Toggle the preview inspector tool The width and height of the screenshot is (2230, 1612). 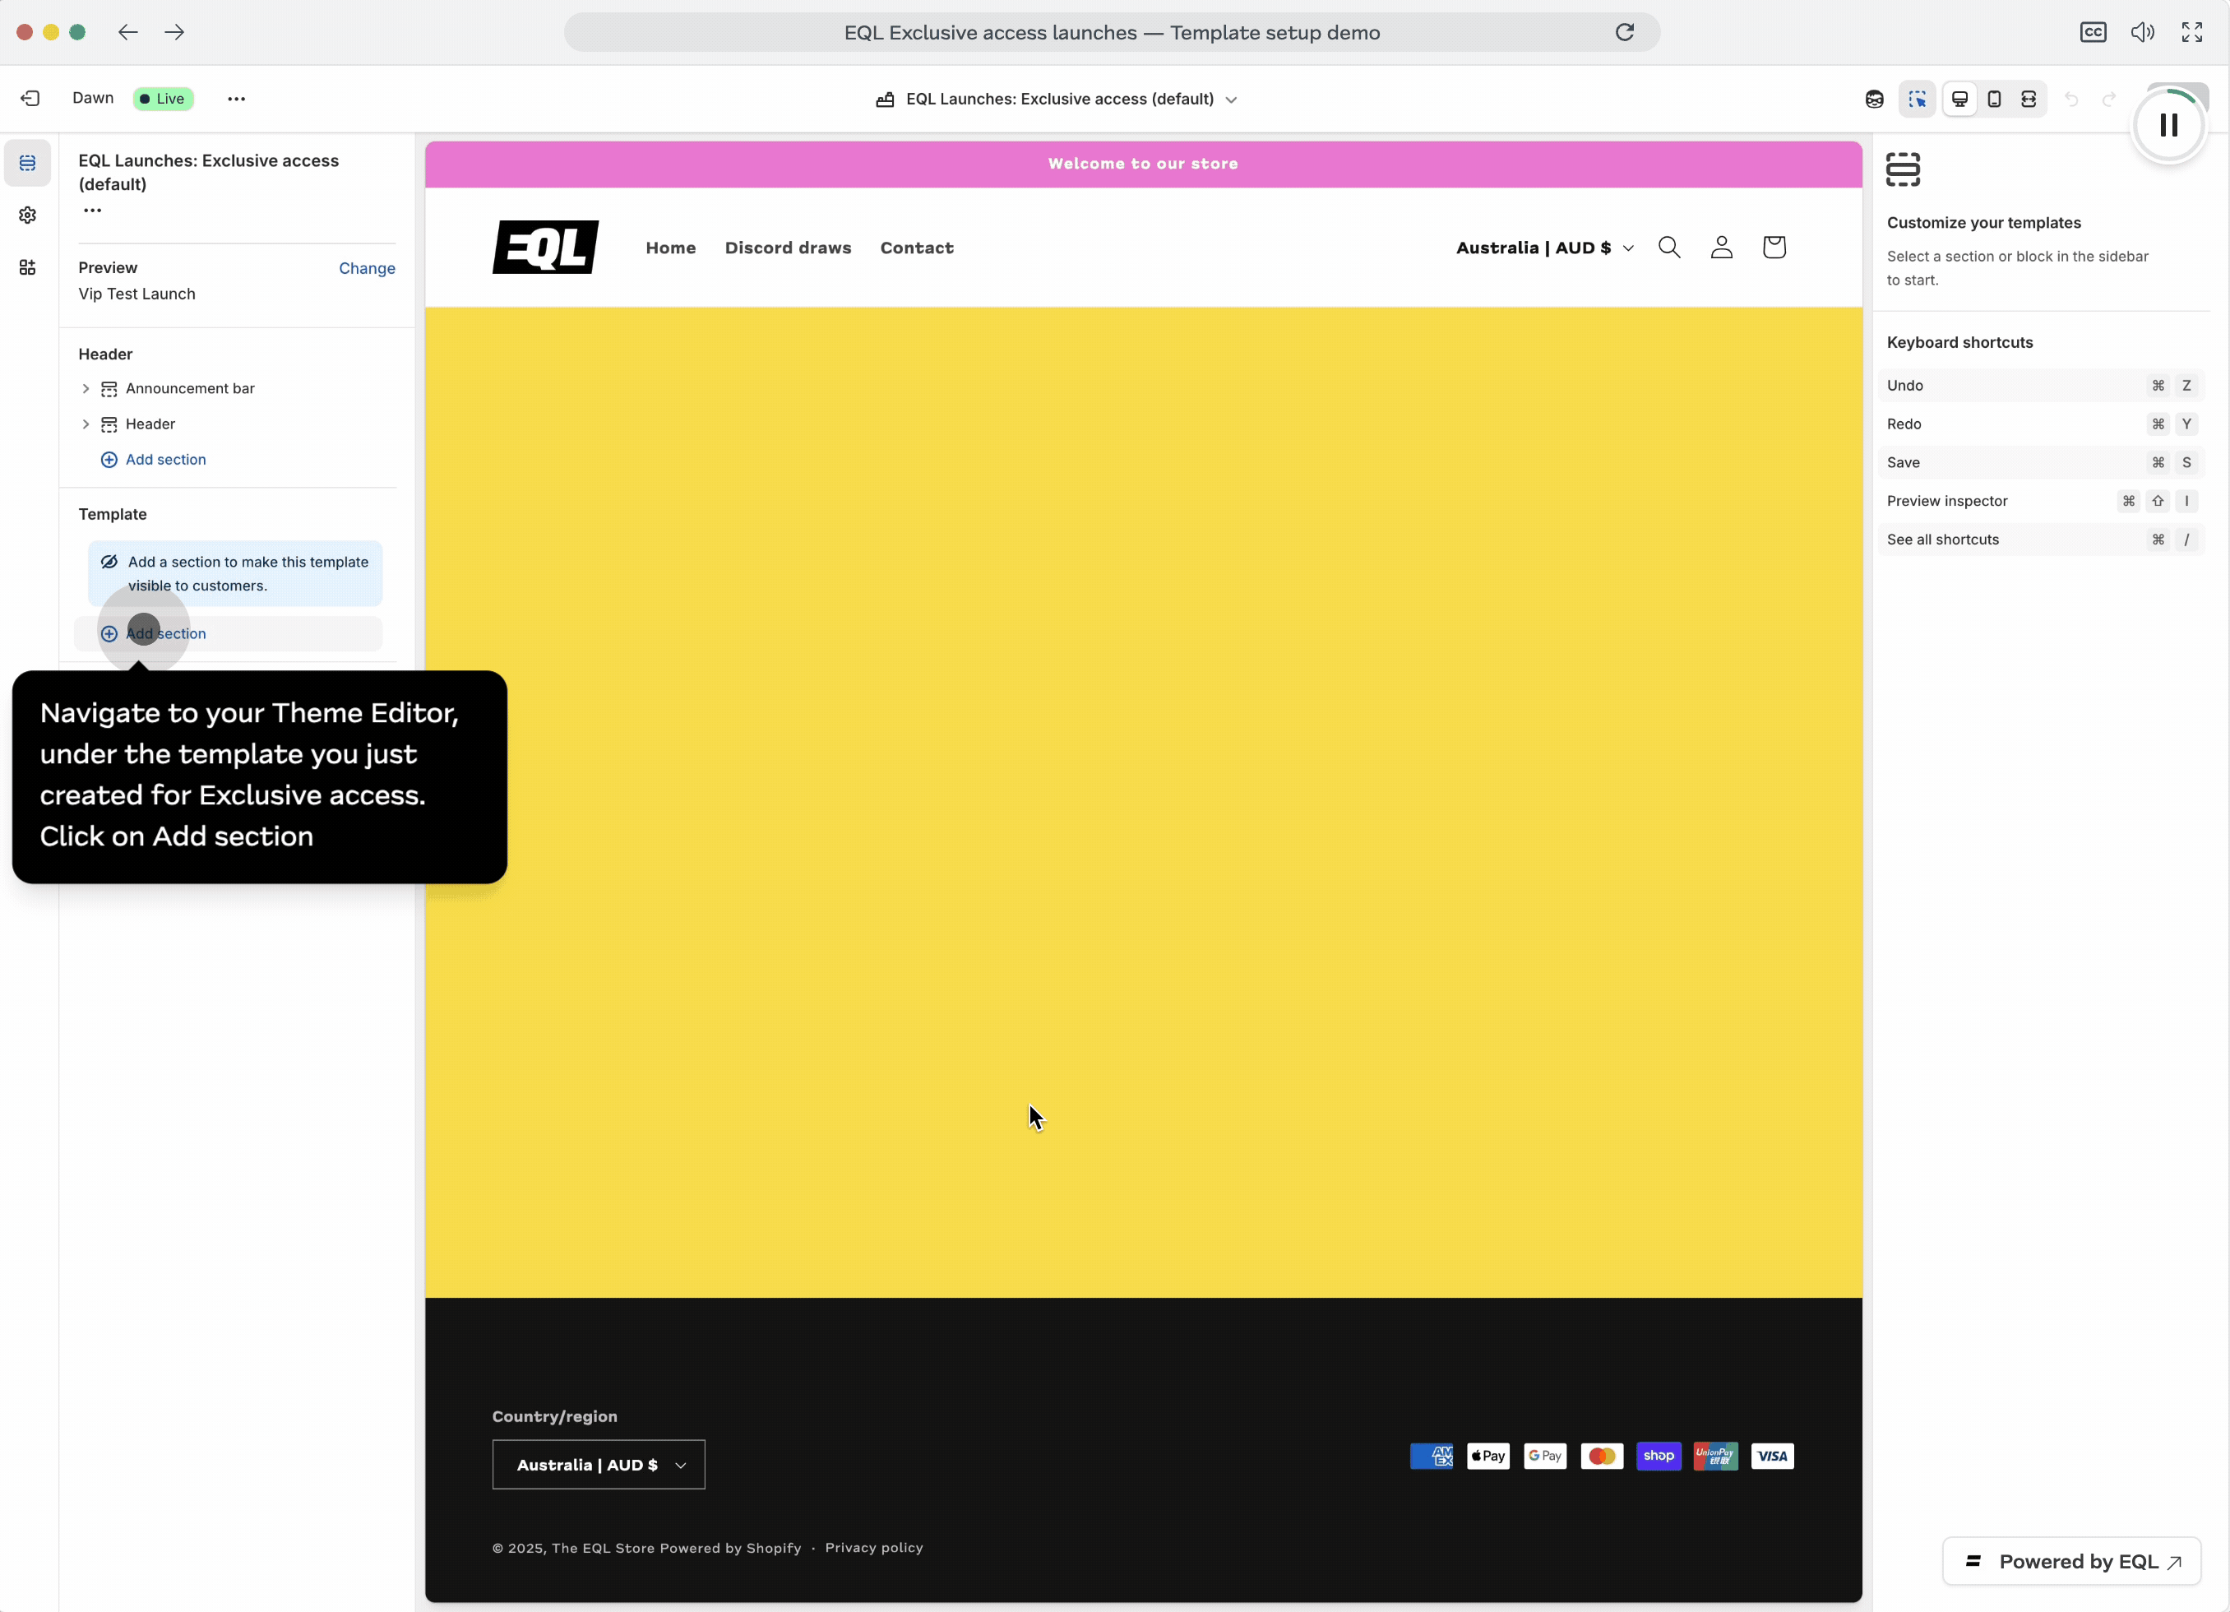pyautogui.click(x=1918, y=100)
